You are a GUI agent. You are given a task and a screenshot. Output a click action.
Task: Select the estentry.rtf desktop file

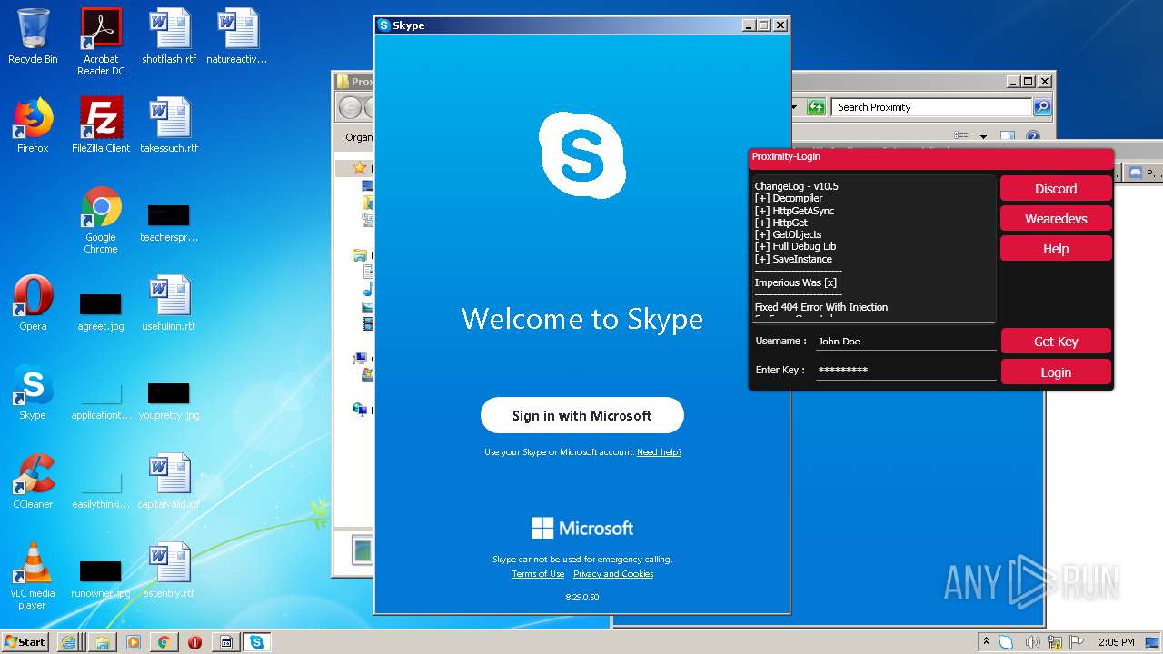click(169, 570)
